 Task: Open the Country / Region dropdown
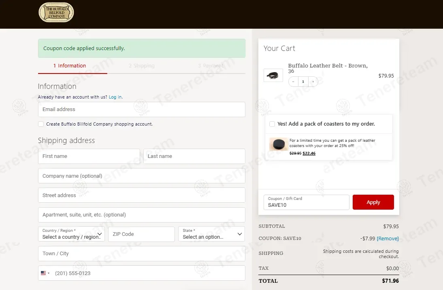pyautogui.click(x=72, y=234)
